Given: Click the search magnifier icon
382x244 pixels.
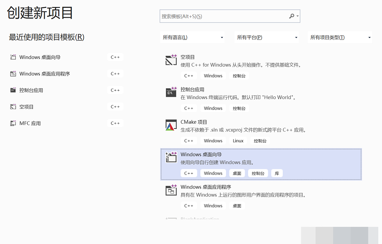Looking at the screenshot, I should 291,16.
